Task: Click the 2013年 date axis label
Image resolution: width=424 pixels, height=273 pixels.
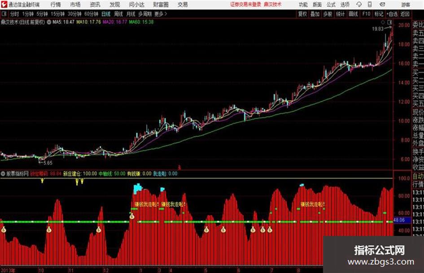Action: [x=8, y=270]
